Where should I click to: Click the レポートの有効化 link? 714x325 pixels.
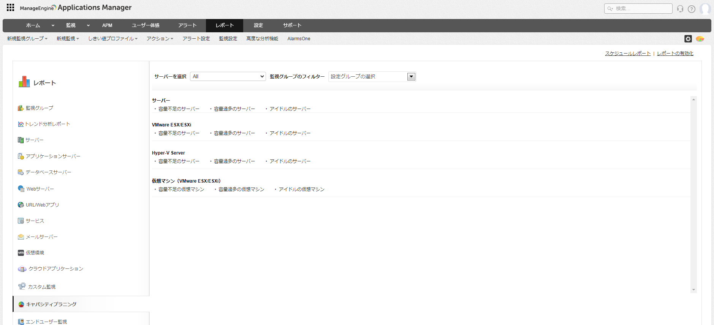[675, 54]
